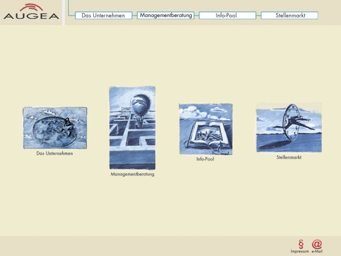Click the Info-Pool caption under the book image
Screen dimensions: 341x256
pos(205,159)
